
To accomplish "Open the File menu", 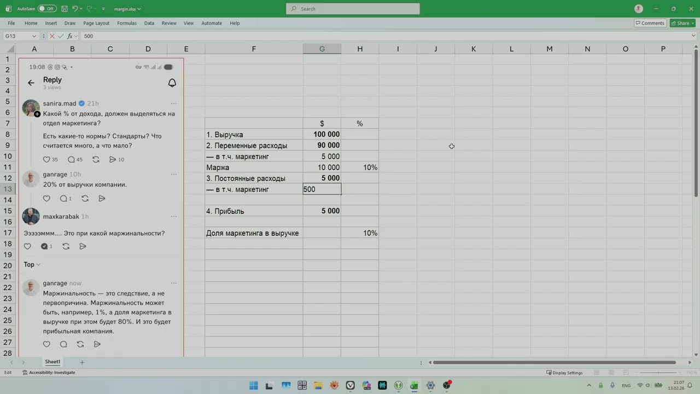I will coord(11,23).
